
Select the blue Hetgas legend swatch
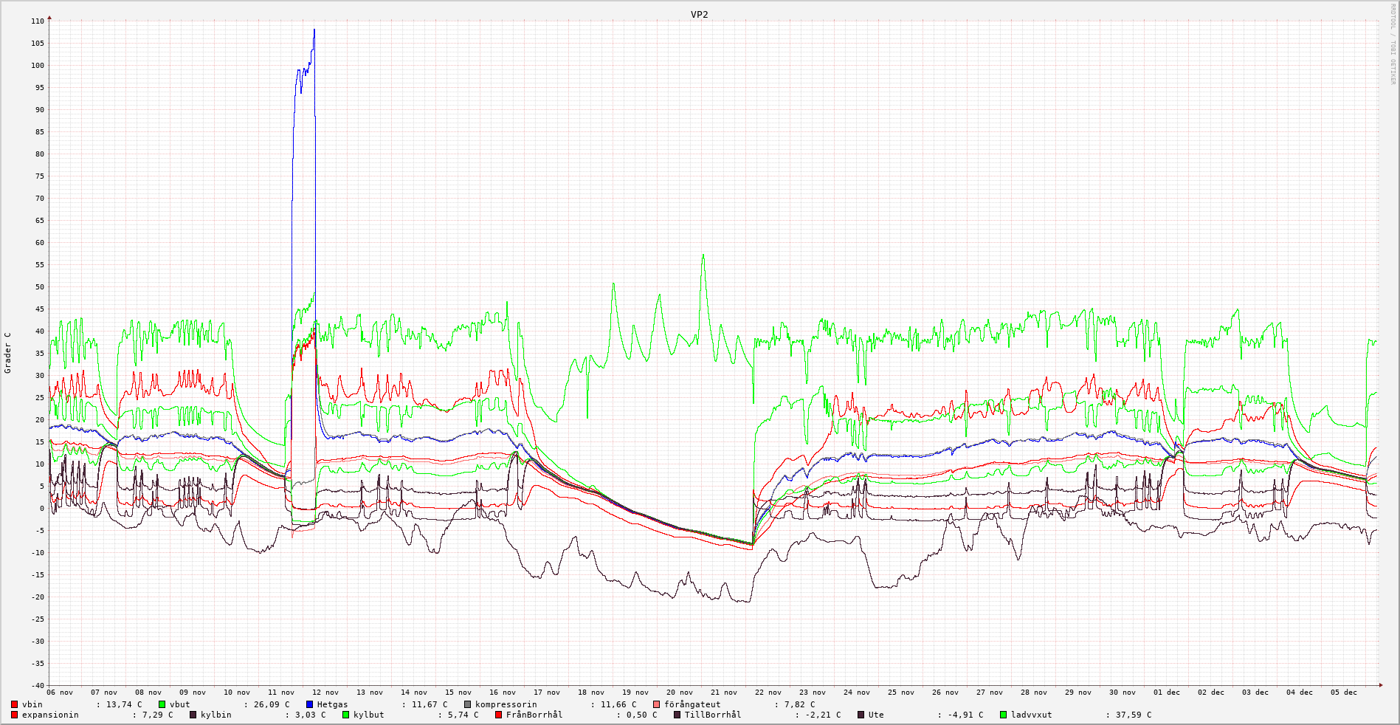[309, 704]
